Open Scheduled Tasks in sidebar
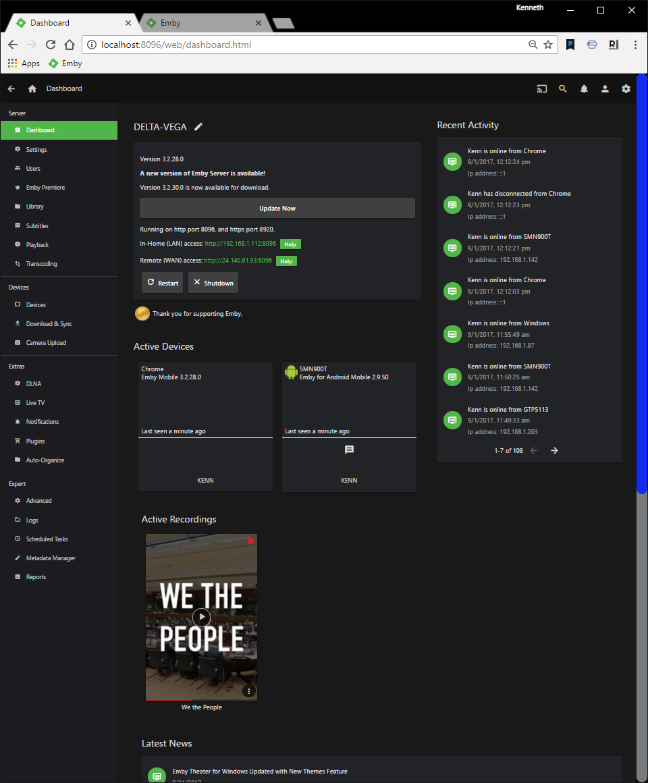 pyautogui.click(x=59, y=539)
